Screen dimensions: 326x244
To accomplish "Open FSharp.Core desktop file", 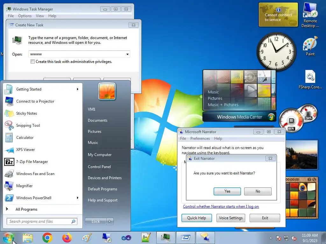I will click(310, 79).
